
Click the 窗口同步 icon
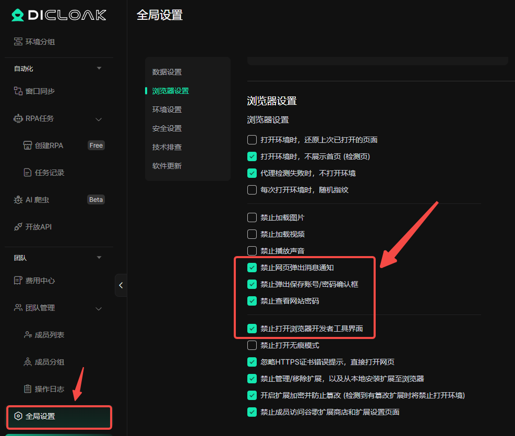click(18, 91)
